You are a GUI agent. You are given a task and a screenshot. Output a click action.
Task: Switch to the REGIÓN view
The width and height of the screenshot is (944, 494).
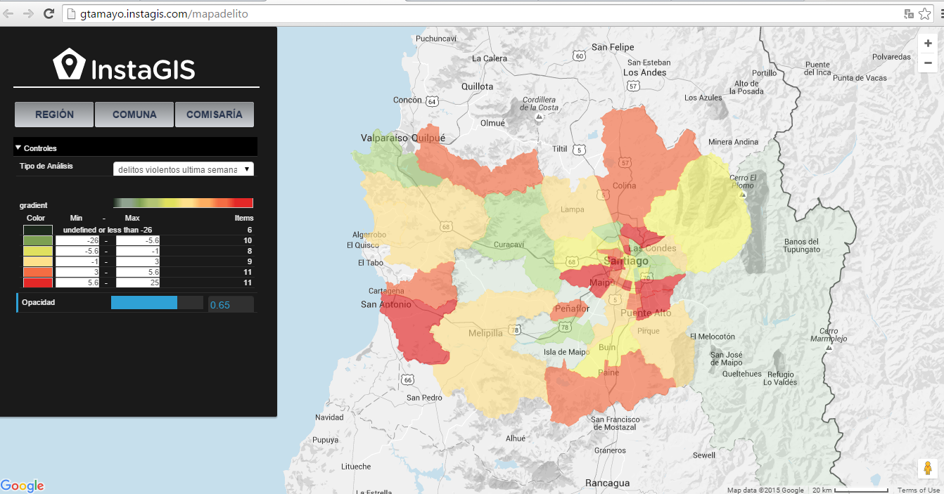[x=54, y=115]
